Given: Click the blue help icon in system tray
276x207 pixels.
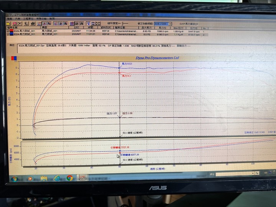Looking at the screenshot, I should (x=270, y=172).
